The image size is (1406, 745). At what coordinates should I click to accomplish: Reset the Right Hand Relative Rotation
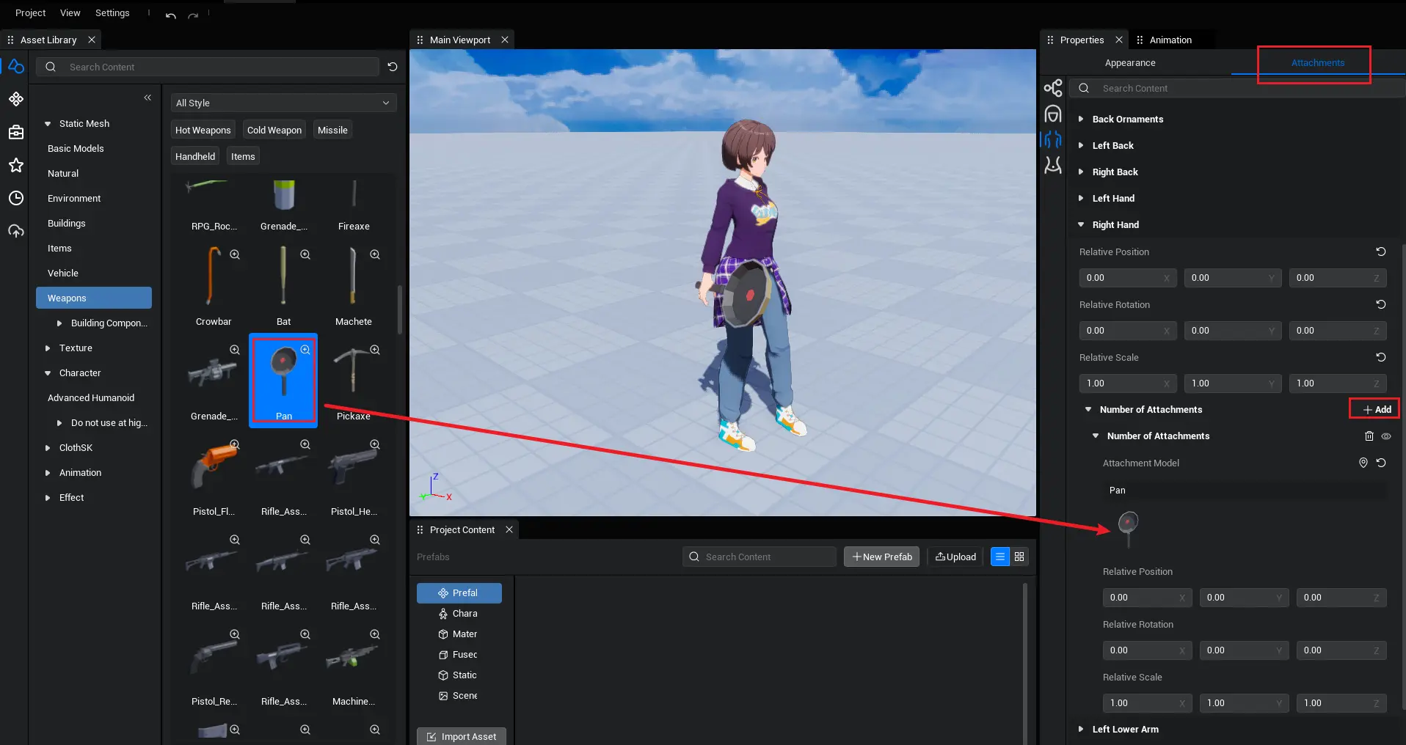point(1381,304)
